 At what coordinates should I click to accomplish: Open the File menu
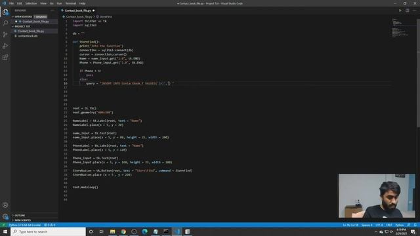coord(12,3)
